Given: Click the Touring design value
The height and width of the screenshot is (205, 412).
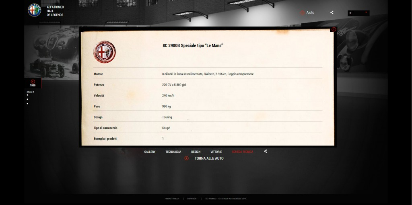Looking at the screenshot, I should point(167,117).
